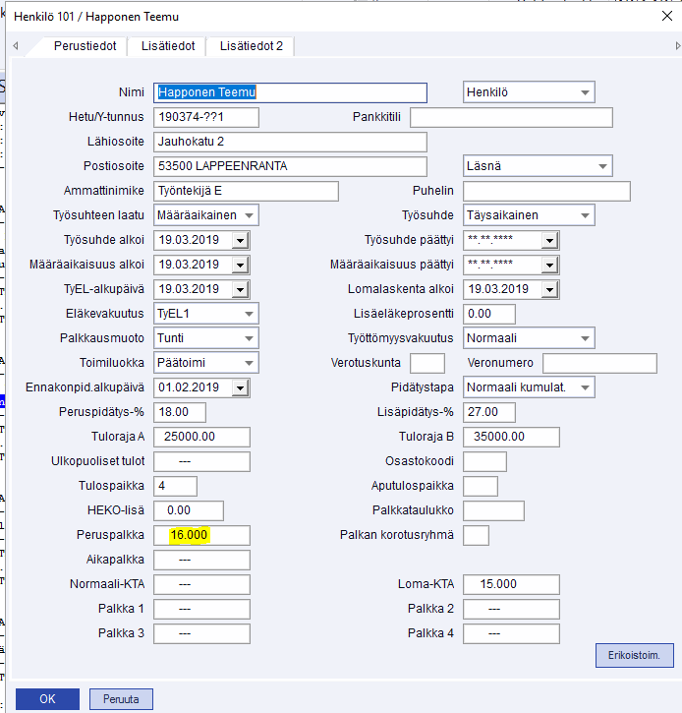682x713 pixels.
Task: Open the Ennakonpid.alkupäivä date picker
Action: pyautogui.click(x=241, y=387)
